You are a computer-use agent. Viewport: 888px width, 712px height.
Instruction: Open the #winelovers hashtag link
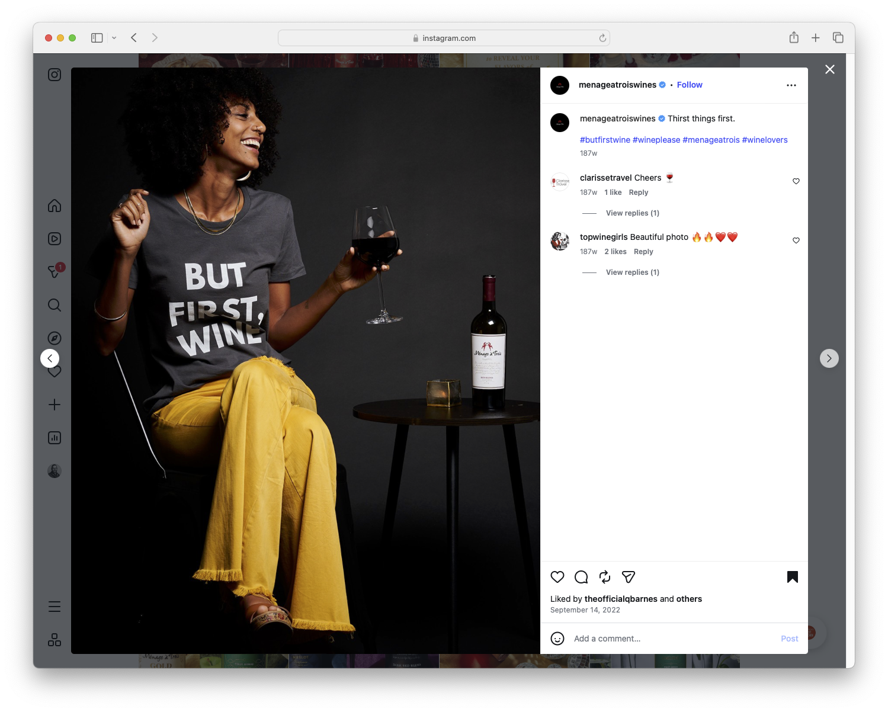click(x=764, y=140)
